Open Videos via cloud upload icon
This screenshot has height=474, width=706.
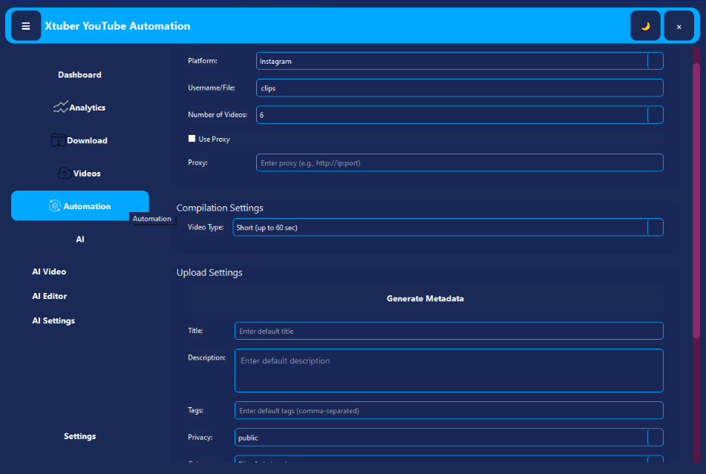pyautogui.click(x=65, y=174)
